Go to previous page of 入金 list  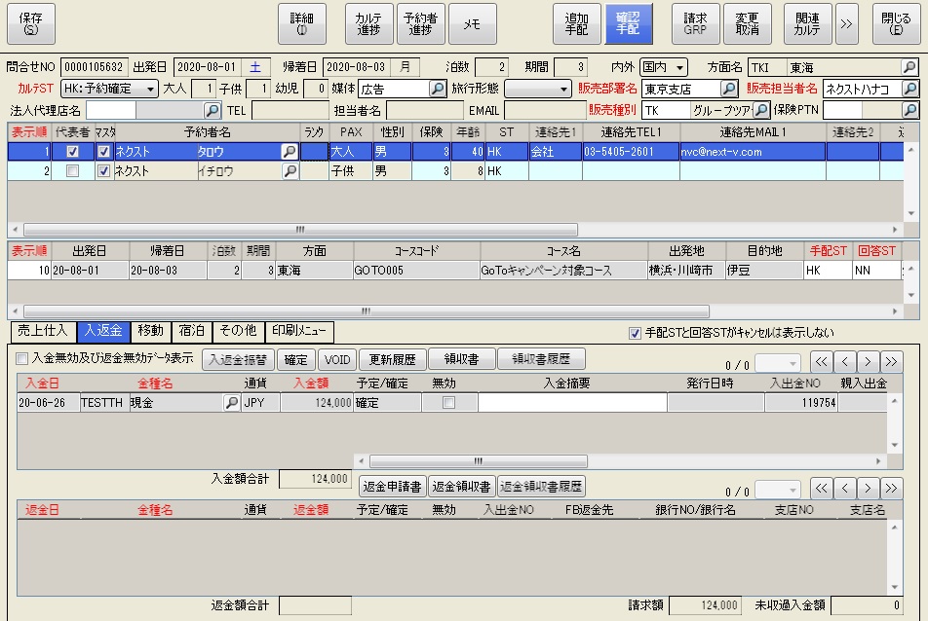point(844,360)
